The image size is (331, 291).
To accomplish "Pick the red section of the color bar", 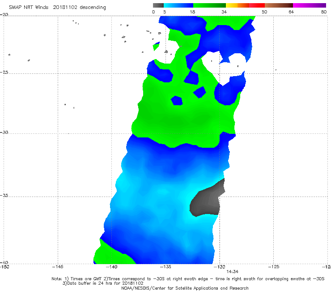I will (x=257, y=5).
